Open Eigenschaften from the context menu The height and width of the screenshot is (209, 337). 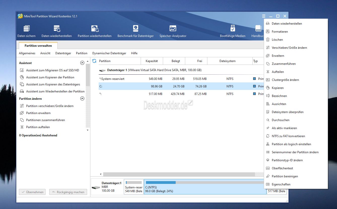point(296,184)
